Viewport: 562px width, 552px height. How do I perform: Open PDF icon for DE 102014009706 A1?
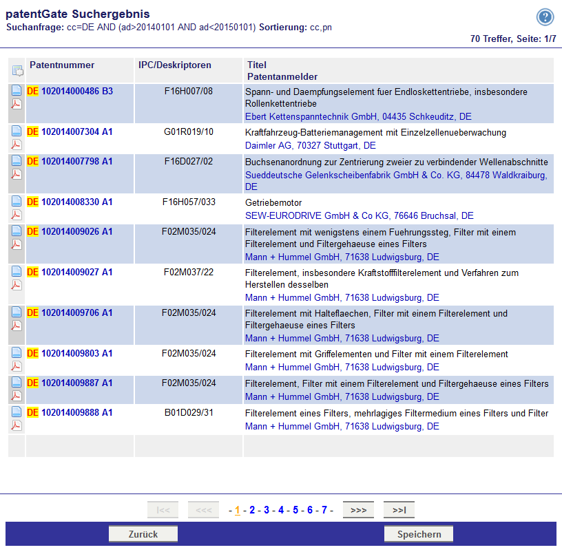coord(17,326)
